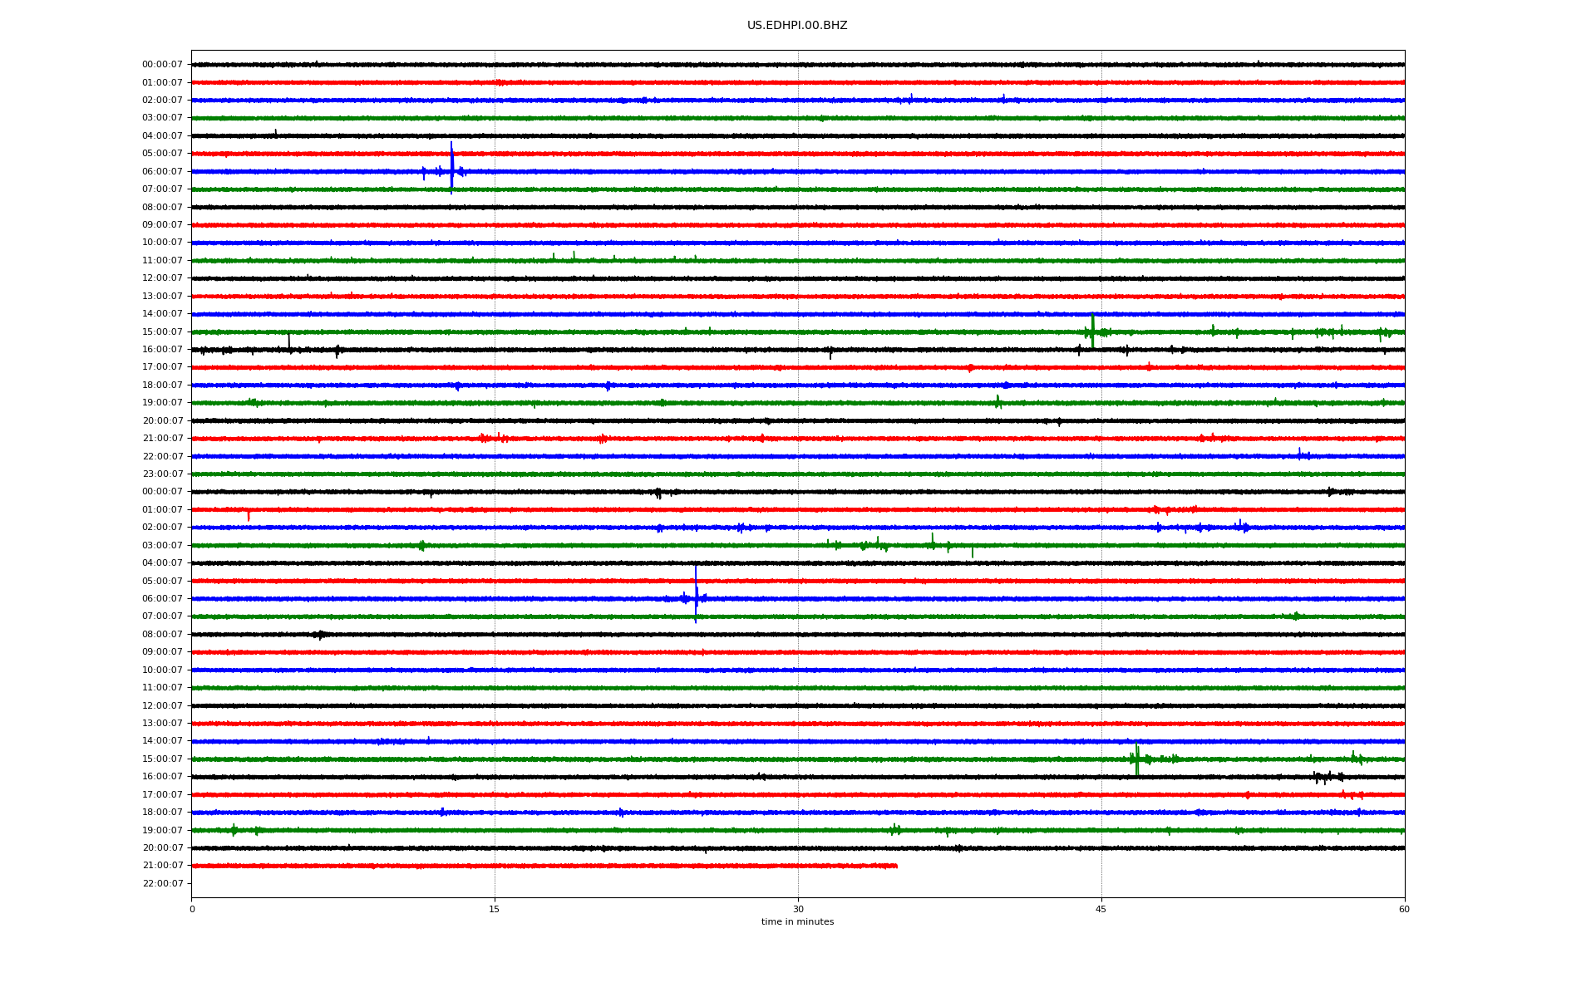
Task: Click the x-axis tick label 60
Action: tap(1404, 909)
